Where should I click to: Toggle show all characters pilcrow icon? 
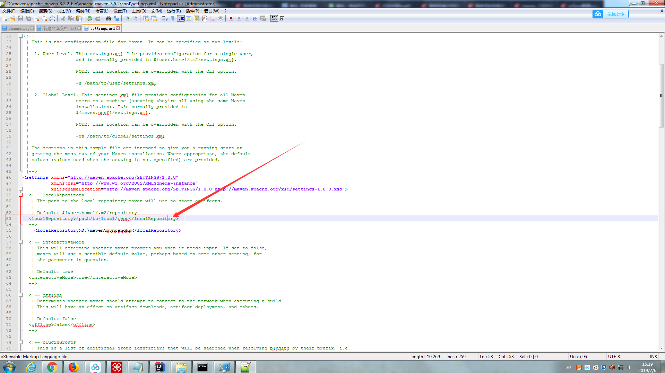click(x=173, y=18)
